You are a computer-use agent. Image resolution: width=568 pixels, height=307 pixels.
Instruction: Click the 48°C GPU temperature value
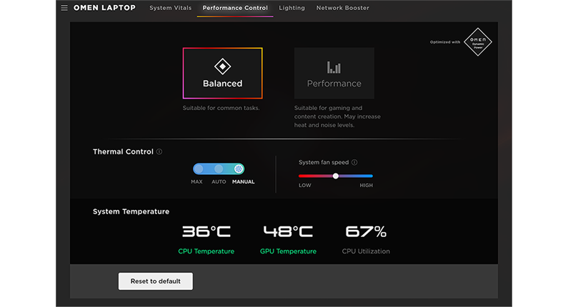(x=288, y=231)
